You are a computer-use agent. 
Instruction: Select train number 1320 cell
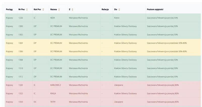[21, 85]
